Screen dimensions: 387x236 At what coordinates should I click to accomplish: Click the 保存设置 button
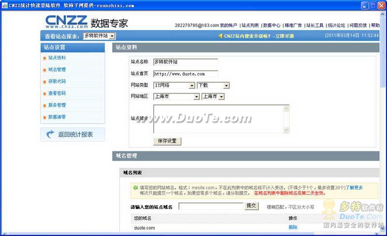pyautogui.click(x=167, y=141)
